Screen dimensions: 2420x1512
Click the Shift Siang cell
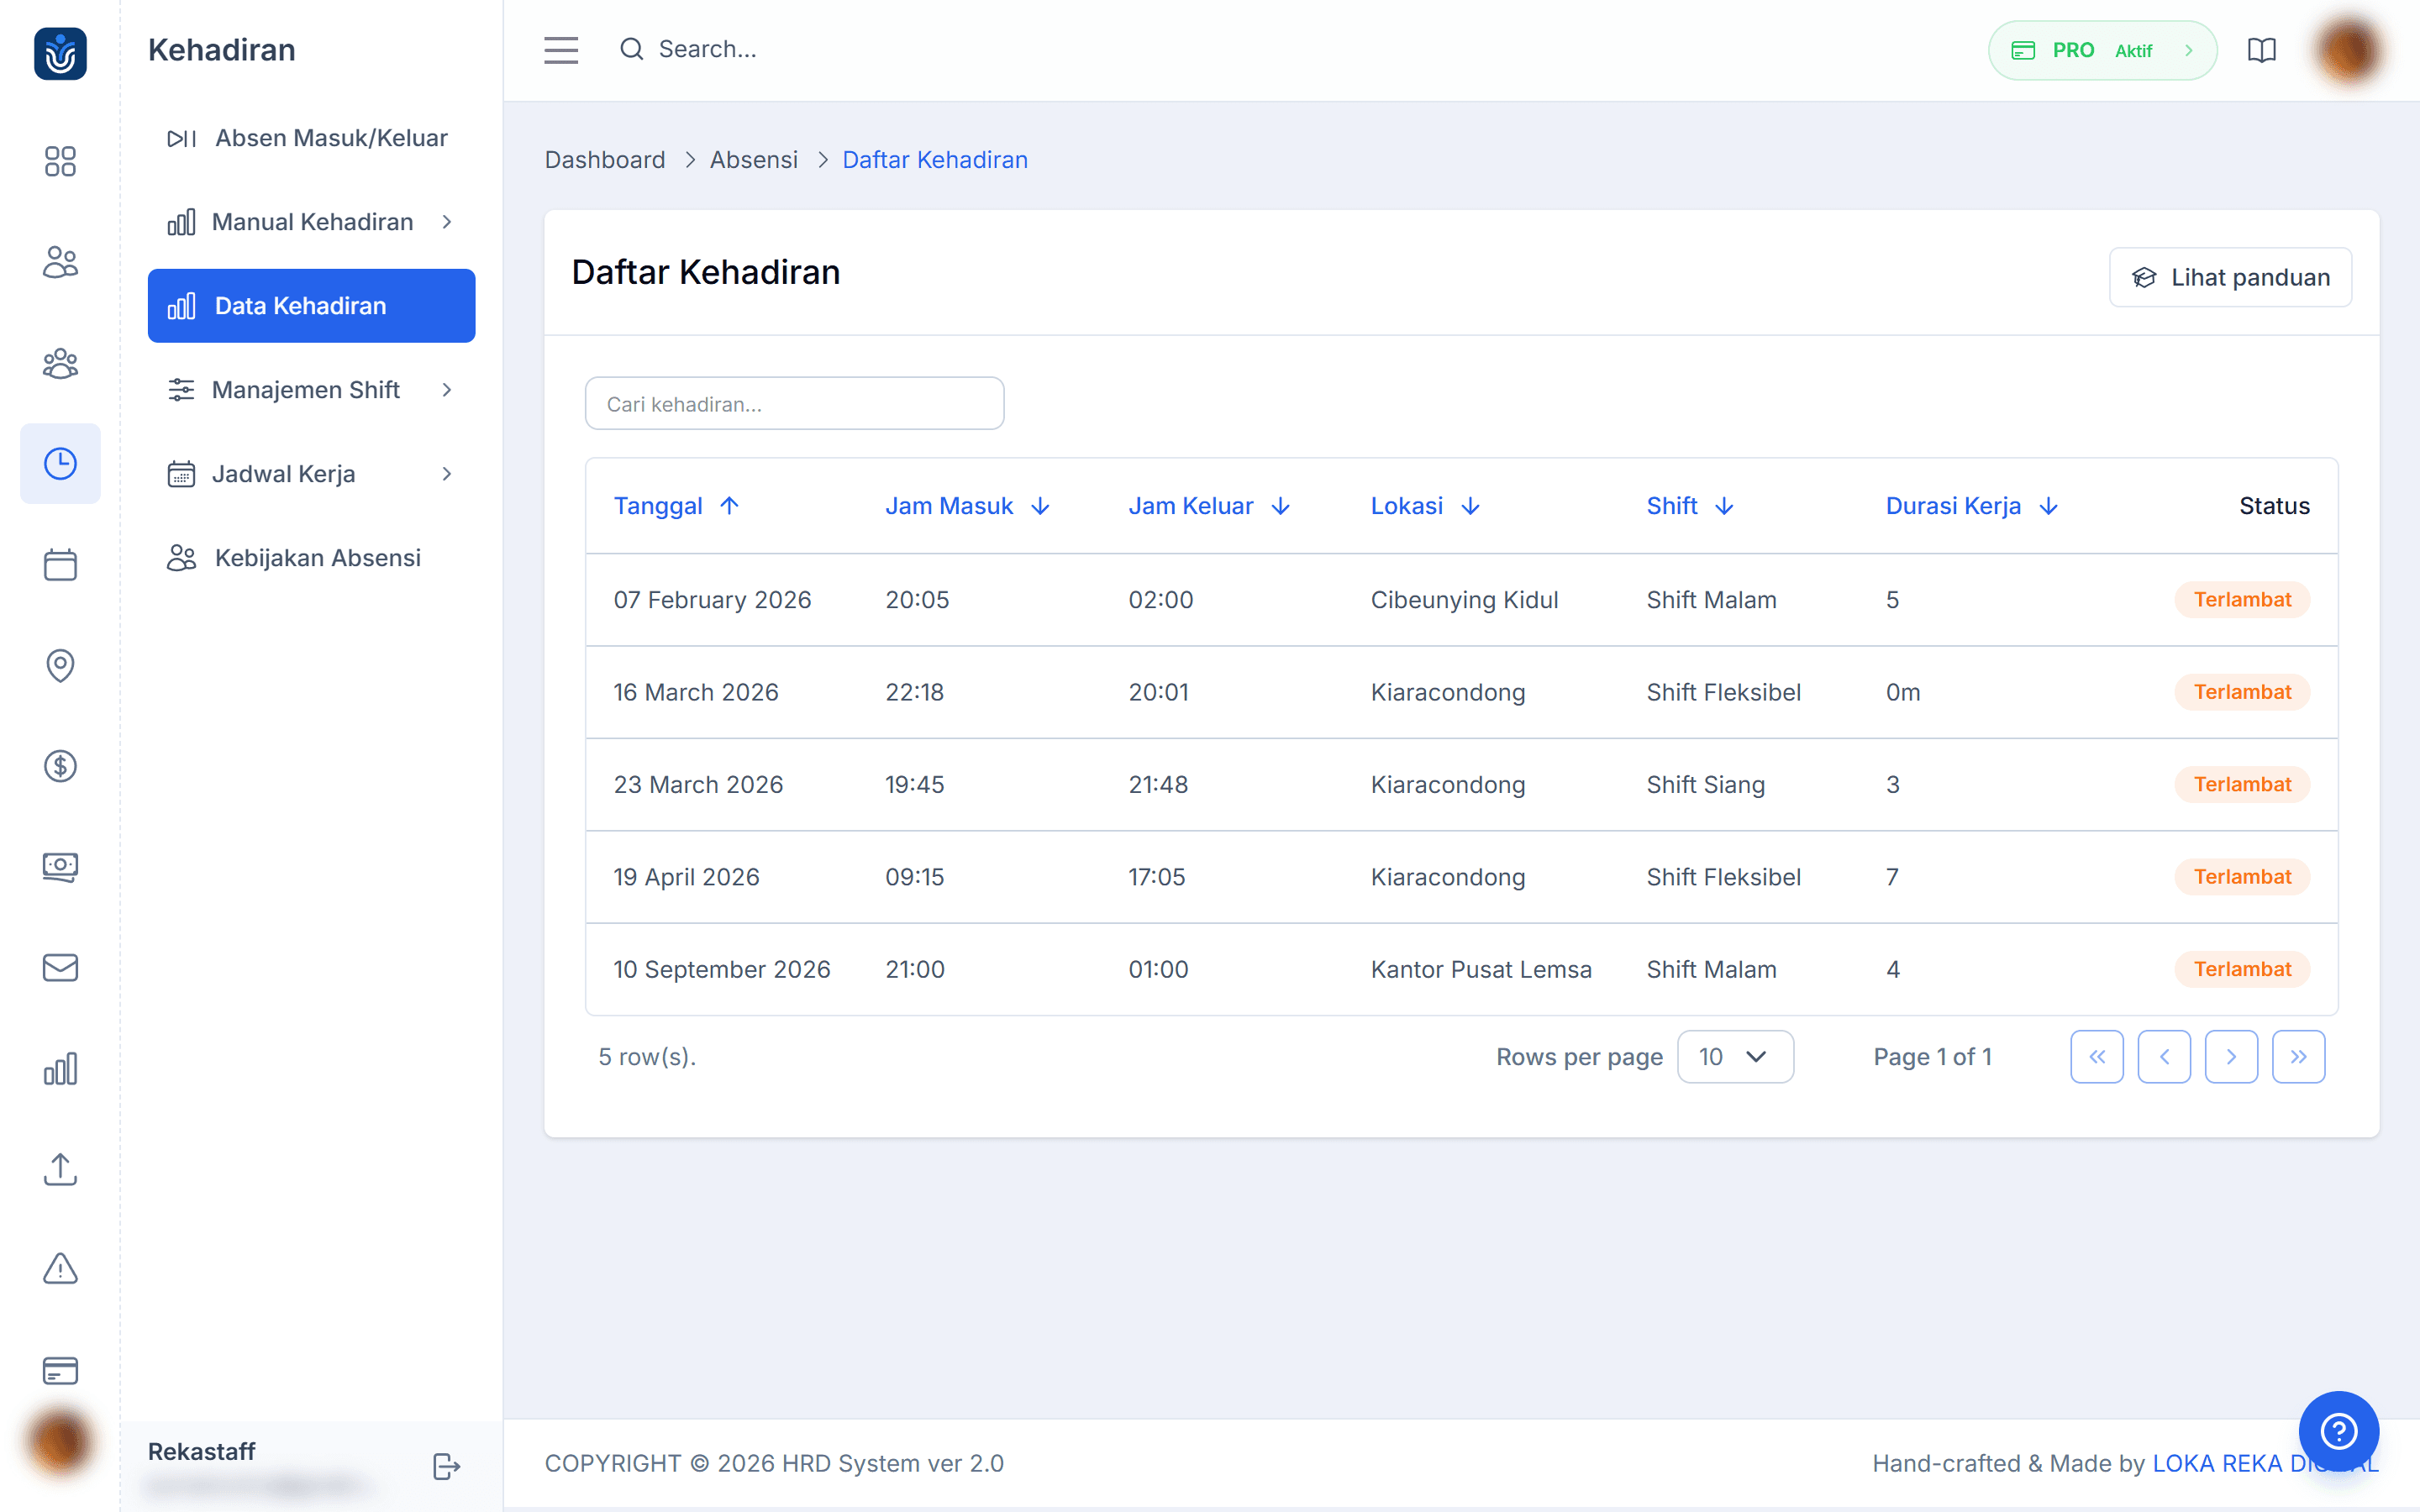1706,785
